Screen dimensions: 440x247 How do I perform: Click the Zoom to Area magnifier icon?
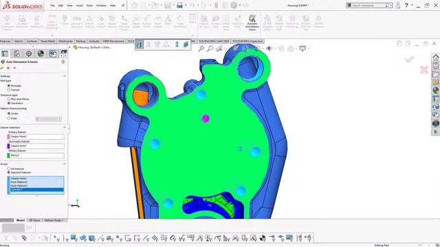pos(210,49)
